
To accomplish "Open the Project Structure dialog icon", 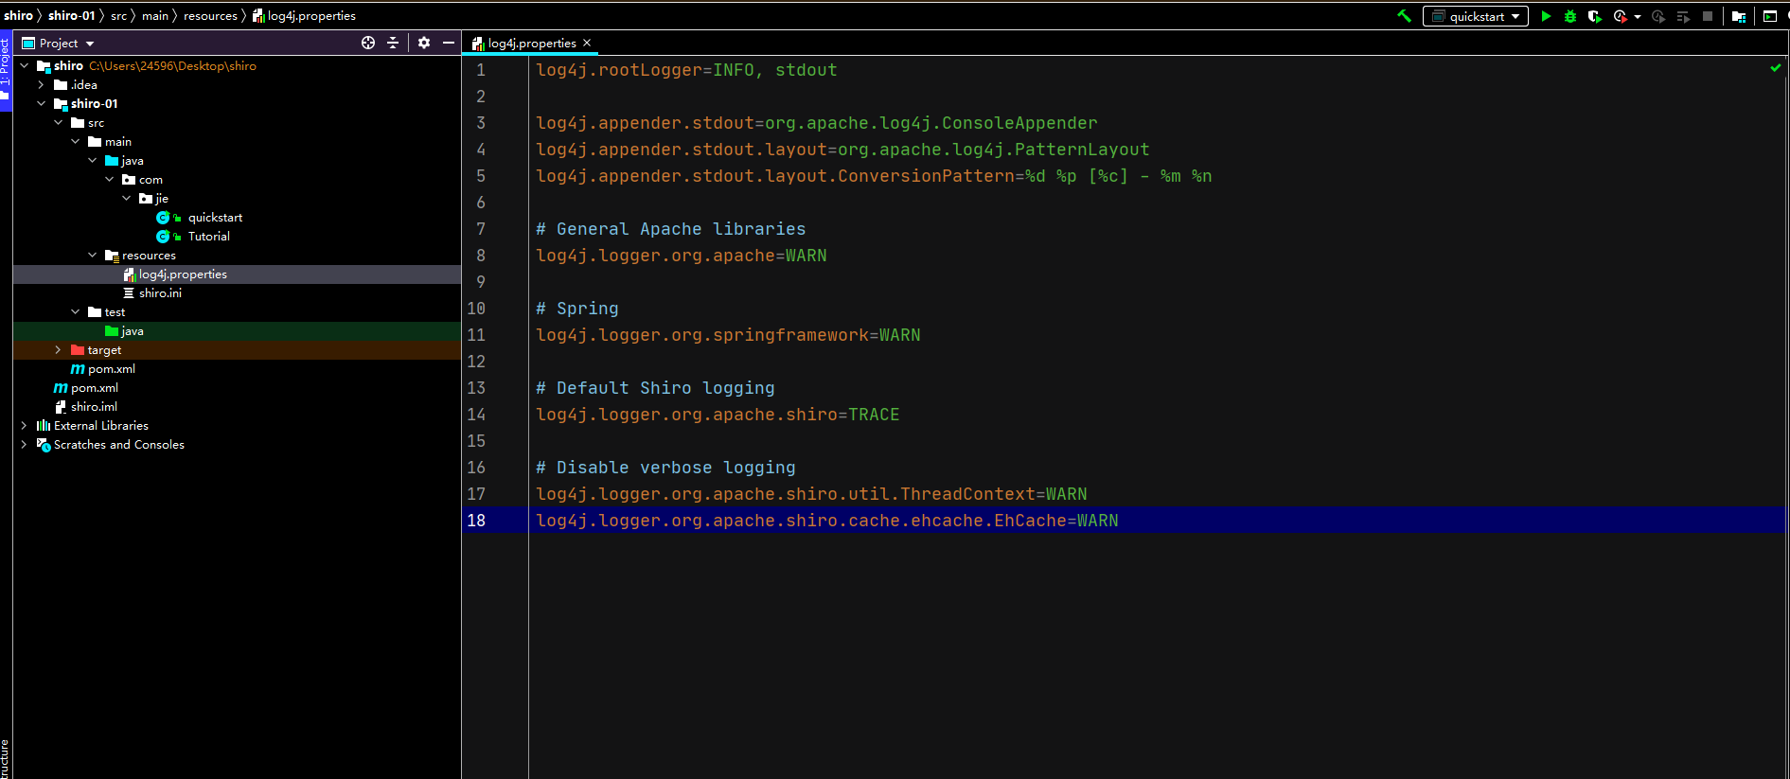I will pos(1739,16).
